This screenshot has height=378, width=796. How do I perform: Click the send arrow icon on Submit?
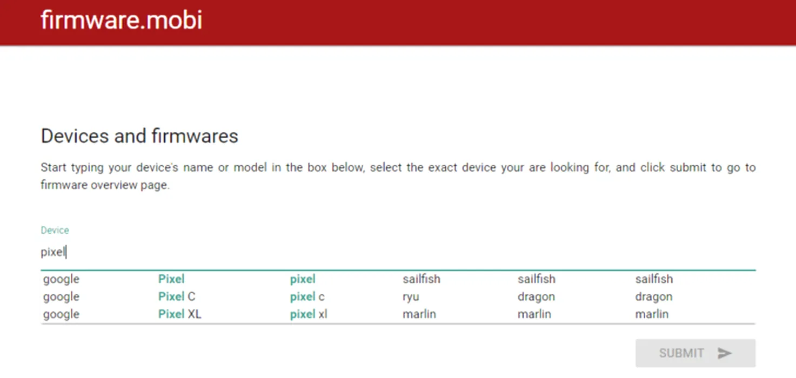click(x=724, y=353)
